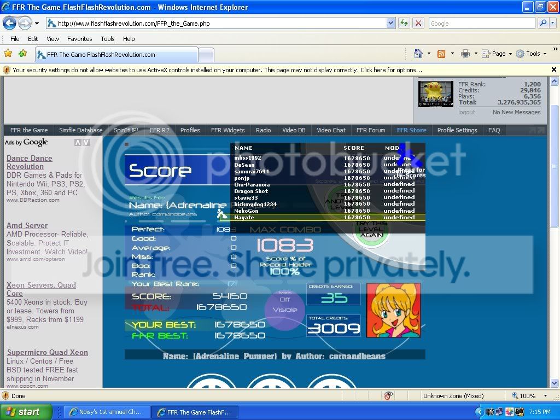This screenshot has width=560, height=420.
Task: Expand the zoom level 100% dropdown
Action: [545, 396]
